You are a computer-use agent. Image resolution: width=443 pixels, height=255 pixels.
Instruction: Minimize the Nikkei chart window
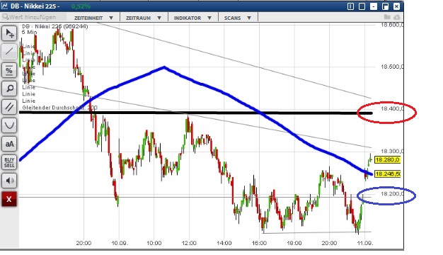pos(373,6)
